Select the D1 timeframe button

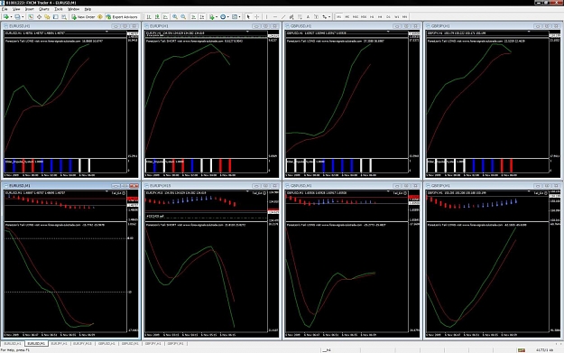coord(388,16)
